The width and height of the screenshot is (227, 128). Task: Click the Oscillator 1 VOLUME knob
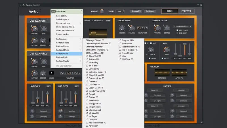[34, 29]
